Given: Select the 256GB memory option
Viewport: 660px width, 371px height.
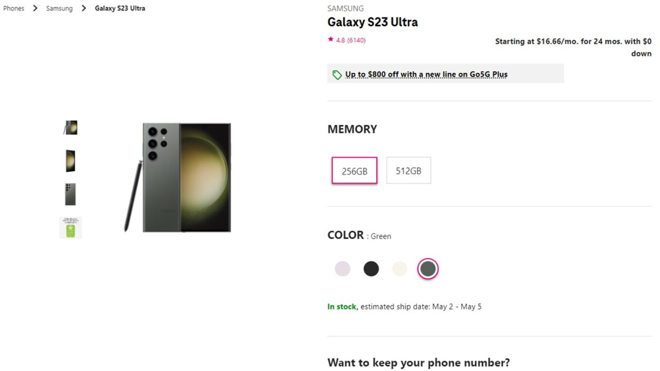Looking at the screenshot, I should tap(354, 170).
